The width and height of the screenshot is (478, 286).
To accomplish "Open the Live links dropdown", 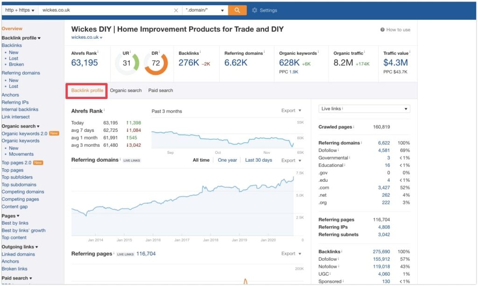I will pyautogui.click(x=364, y=109).
